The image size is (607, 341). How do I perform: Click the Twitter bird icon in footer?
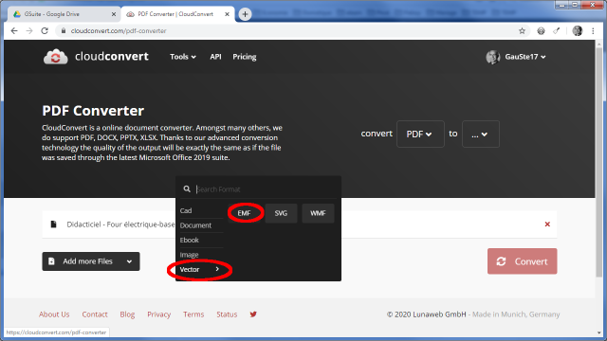click(x=253, y=314)
